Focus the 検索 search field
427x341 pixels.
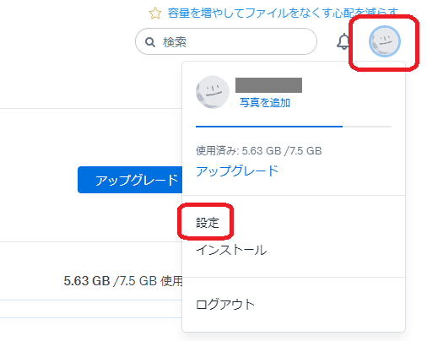(226, 41)
